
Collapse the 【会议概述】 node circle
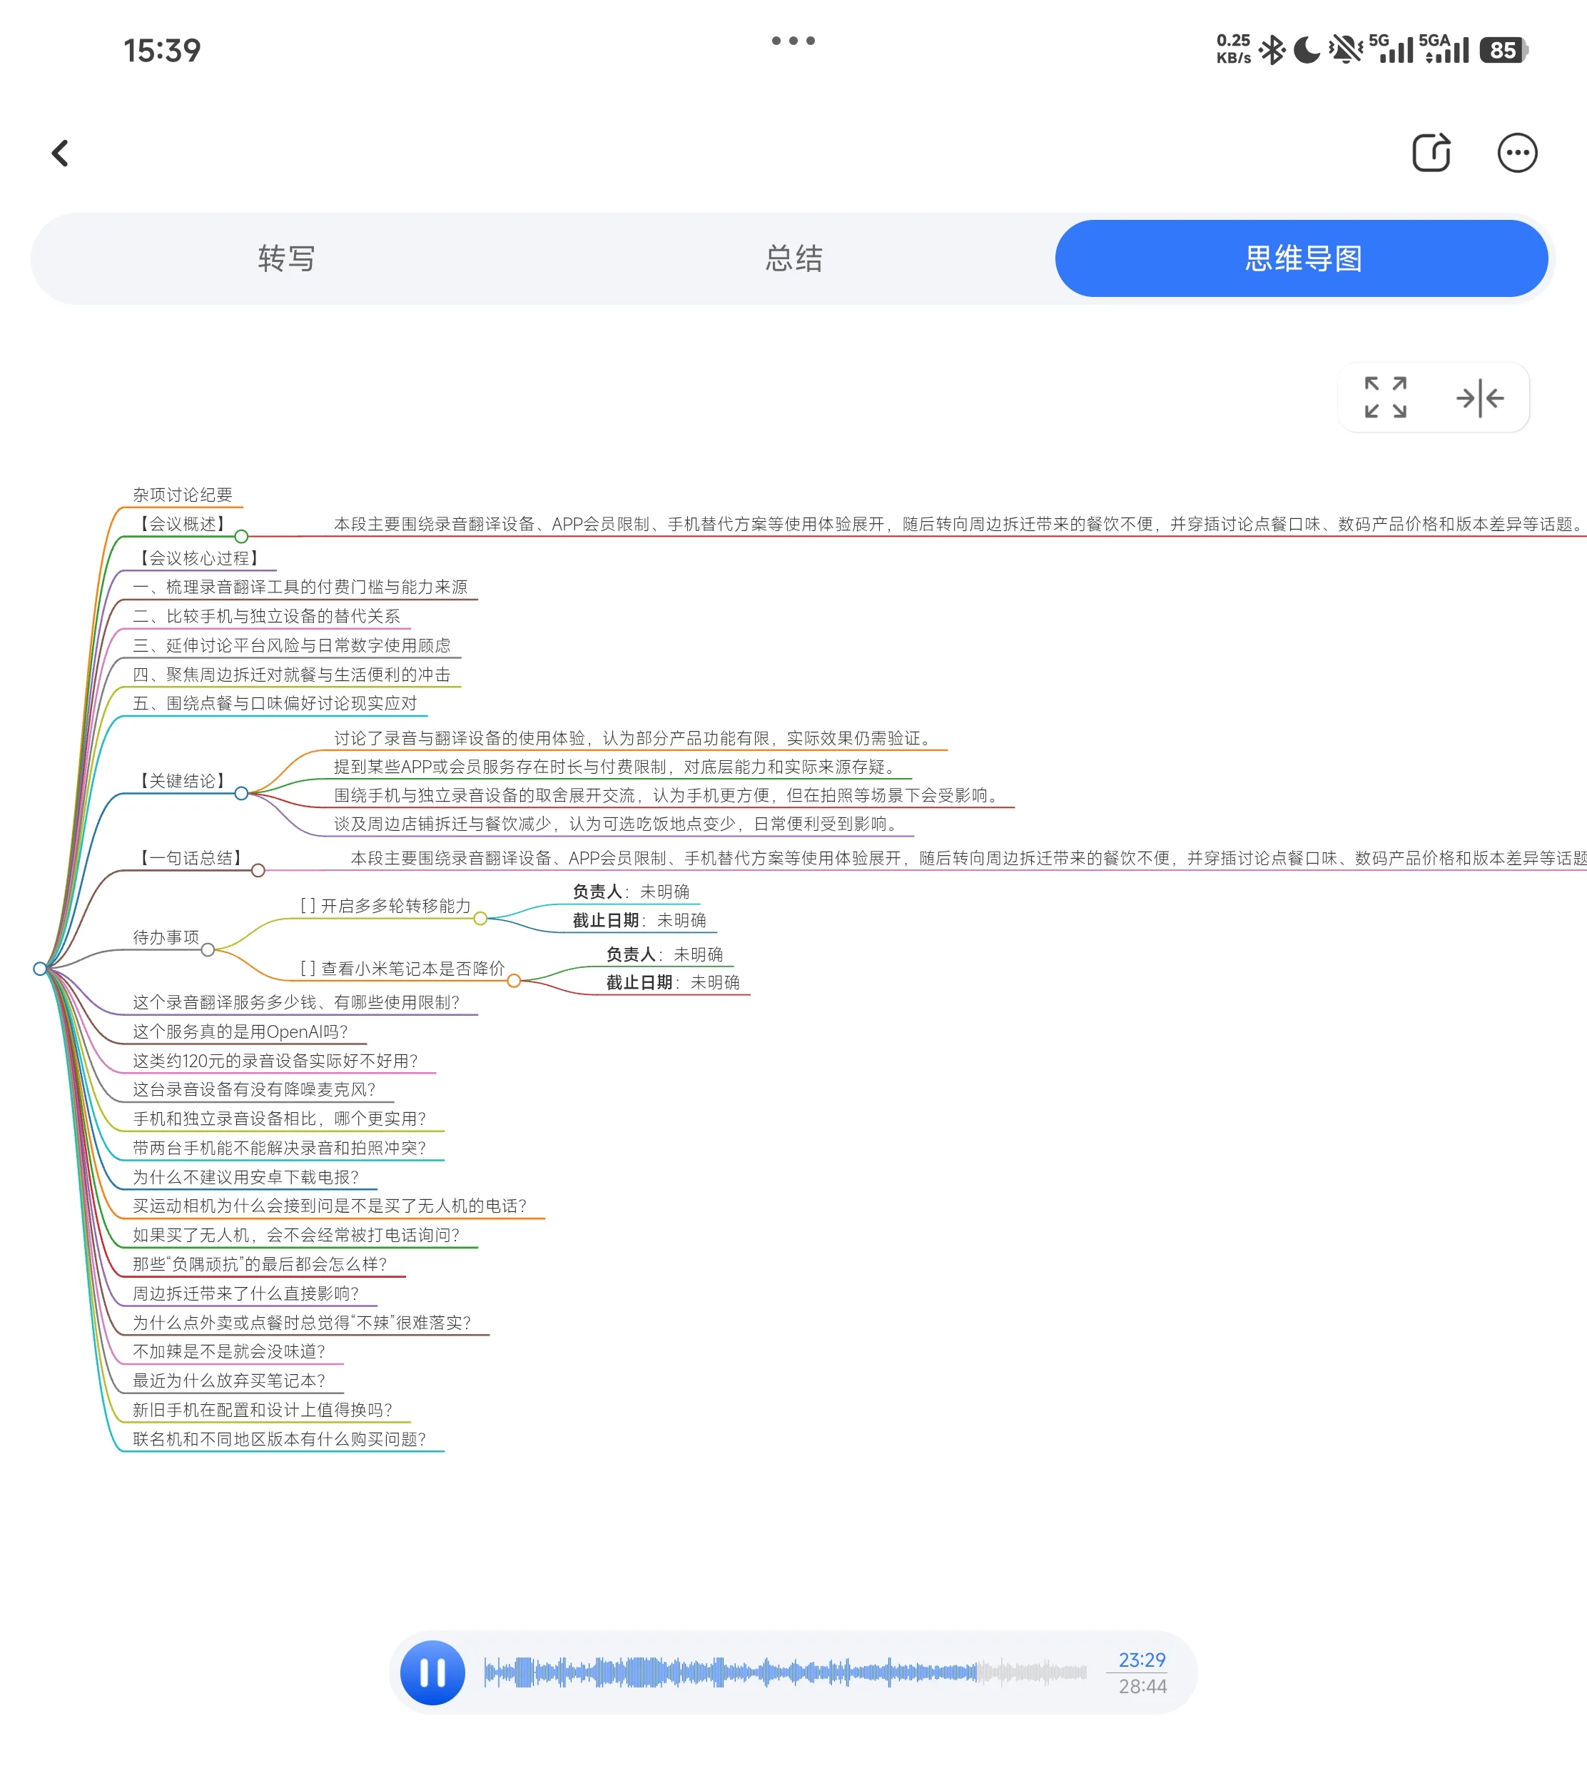241,537
